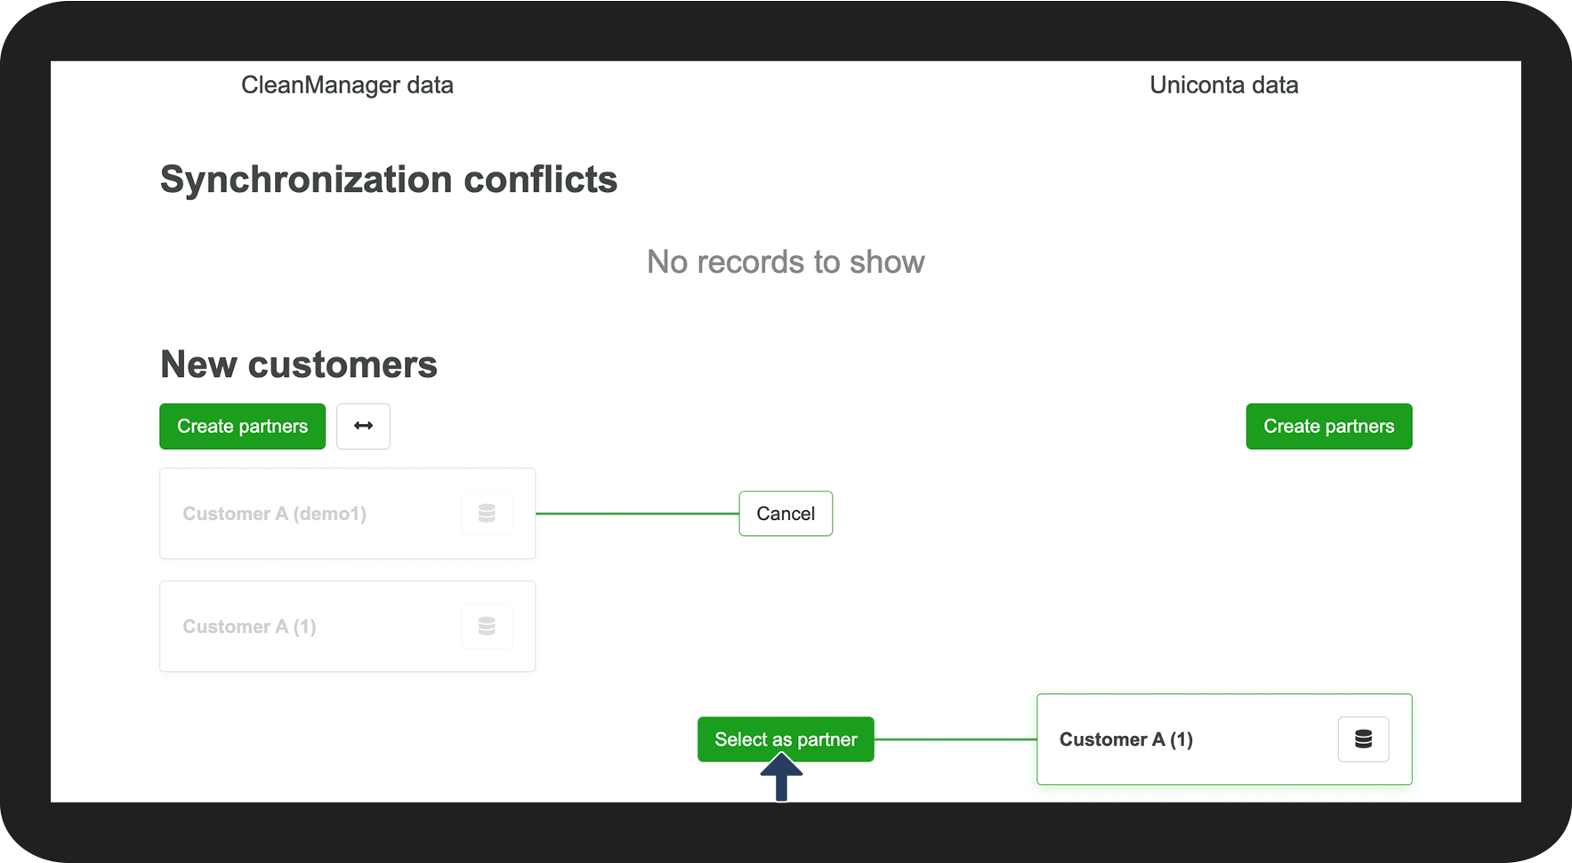Select Uniconta Customer A (1) card
This screenshot has height=863, width=1572.
point(1224,739)
